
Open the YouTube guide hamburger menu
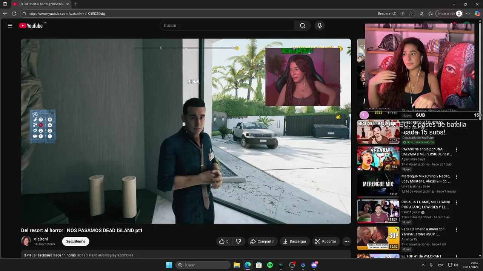coord(10,26)
